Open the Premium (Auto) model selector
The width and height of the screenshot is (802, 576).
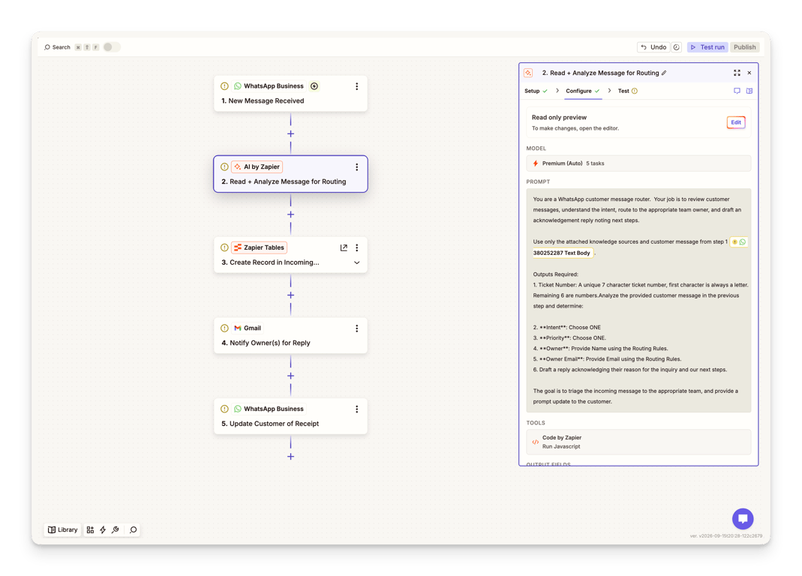[x=638, y=163]
